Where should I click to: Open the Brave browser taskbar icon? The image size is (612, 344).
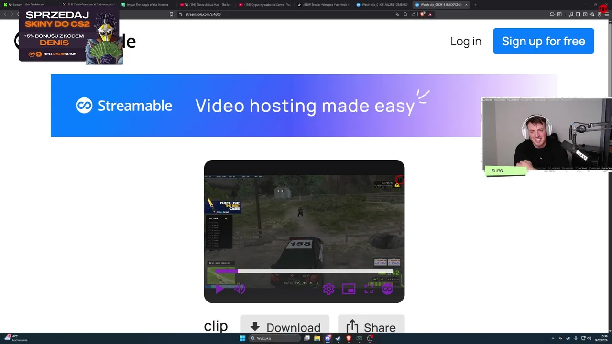pos(349,338)
